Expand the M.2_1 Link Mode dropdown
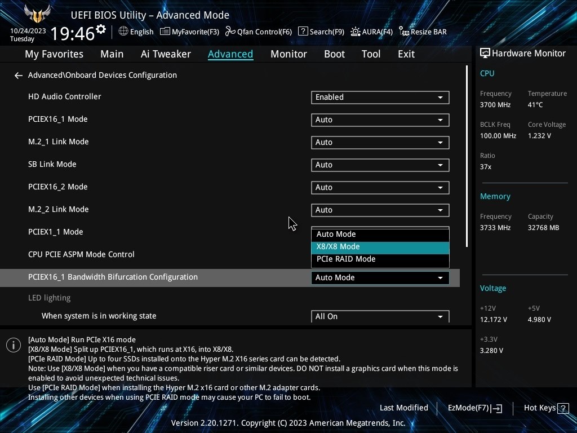The width and height of the screenshot is (577, 433). click(380, 142)
